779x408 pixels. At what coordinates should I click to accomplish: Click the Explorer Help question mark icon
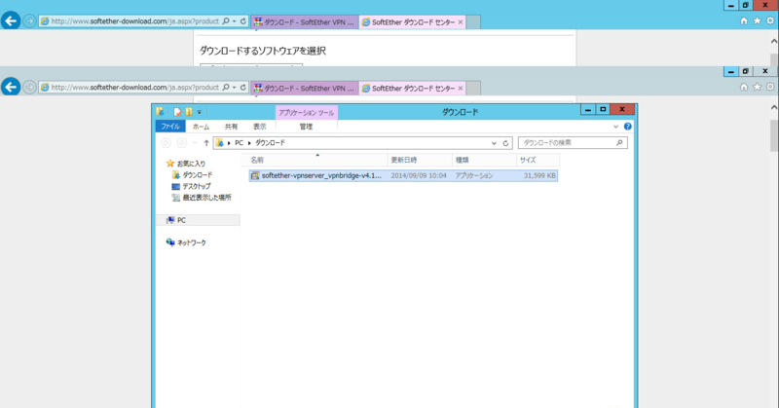(627, 127)
